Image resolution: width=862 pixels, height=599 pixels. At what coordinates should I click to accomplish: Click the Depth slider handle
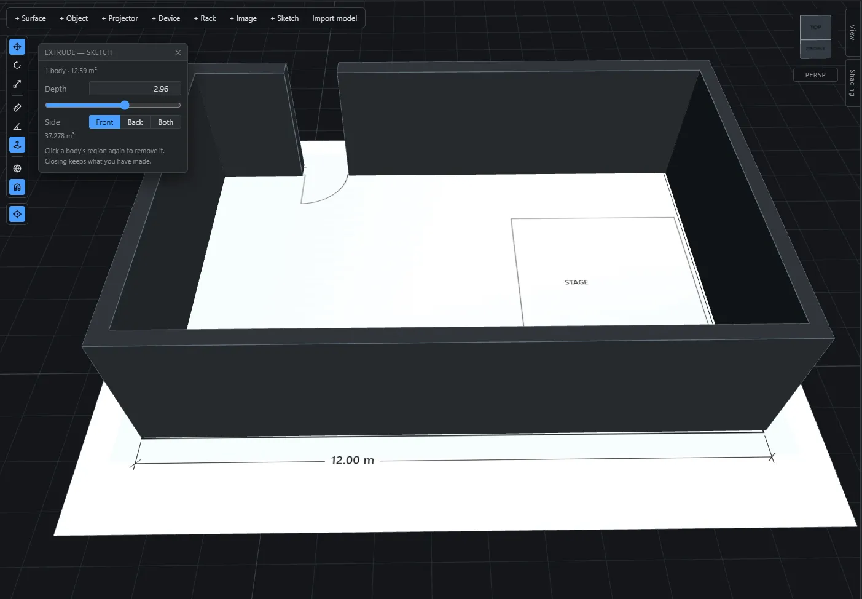[x=125, y=105]
